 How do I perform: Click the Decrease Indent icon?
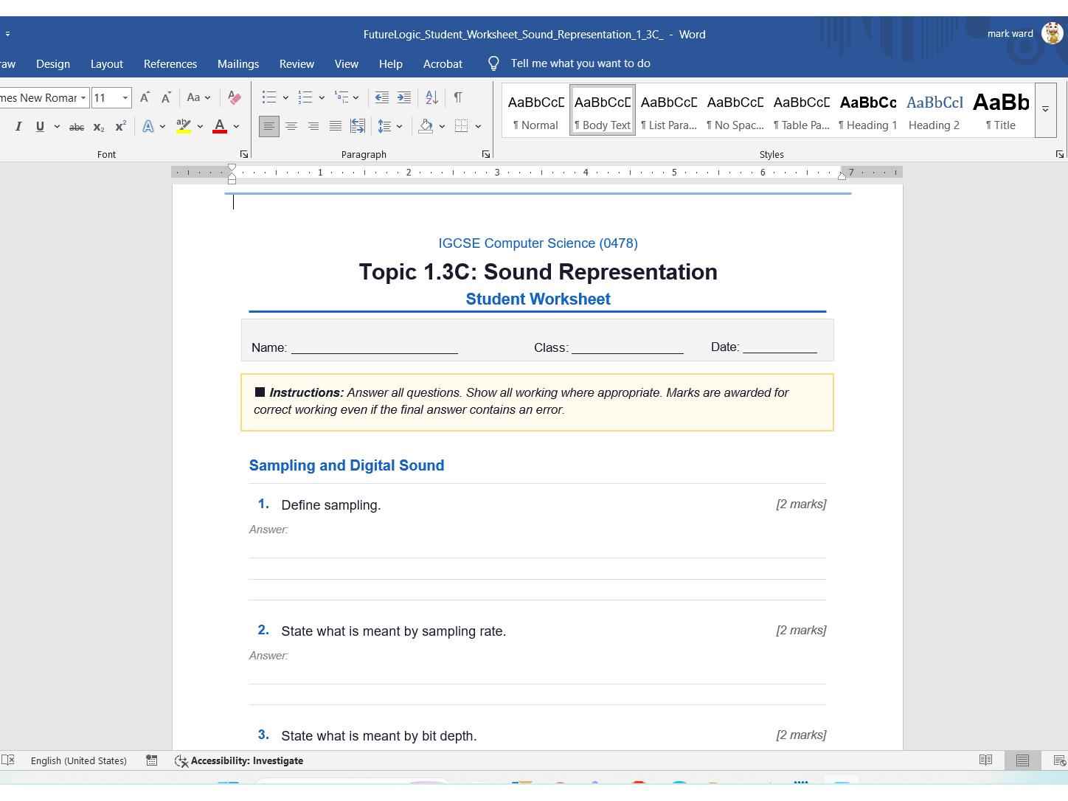click(382, 97)
